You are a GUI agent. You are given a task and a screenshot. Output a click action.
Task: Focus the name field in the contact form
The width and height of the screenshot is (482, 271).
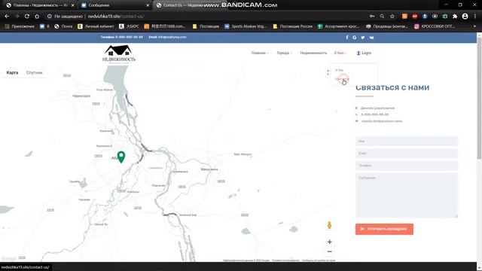point(407,141)
